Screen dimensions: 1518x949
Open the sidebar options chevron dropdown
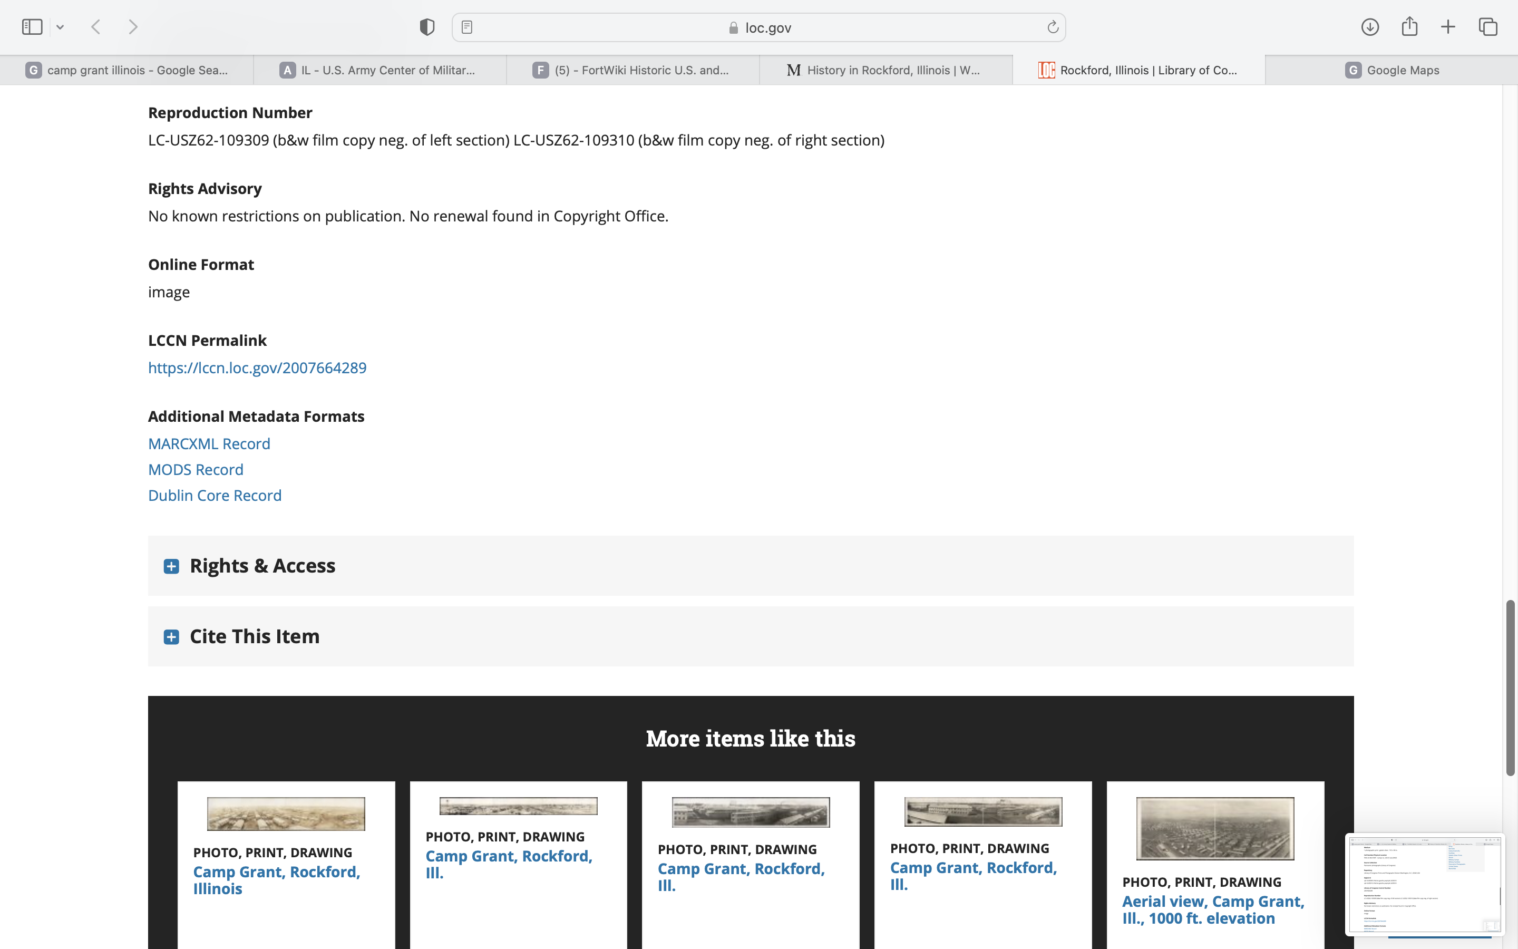(60, 27)
